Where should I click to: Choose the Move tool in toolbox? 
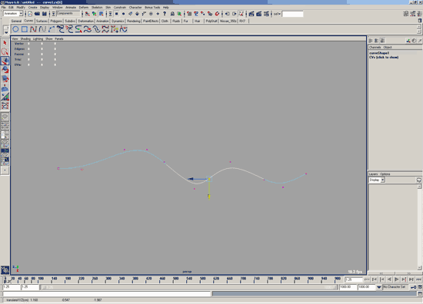point(5,61)
